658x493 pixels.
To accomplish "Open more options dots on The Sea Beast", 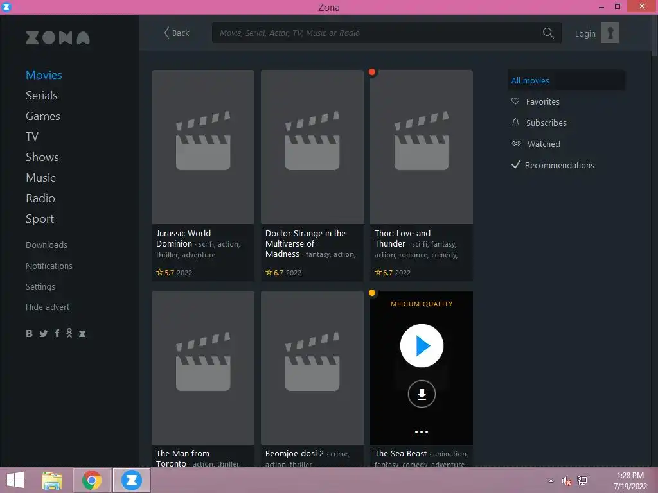I will coord(422,432).
